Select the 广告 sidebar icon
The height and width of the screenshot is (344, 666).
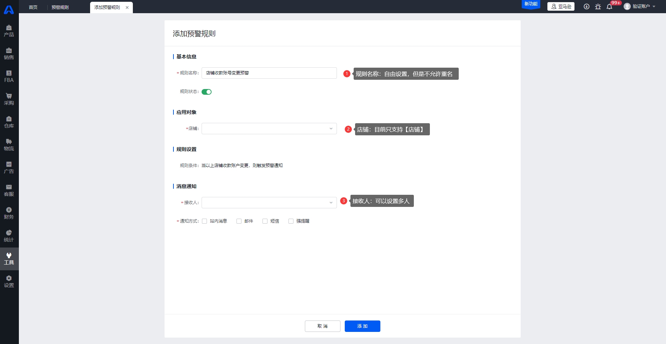tap(9, 167)
